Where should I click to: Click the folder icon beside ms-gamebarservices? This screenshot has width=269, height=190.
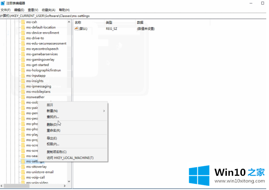coord(23,54)
